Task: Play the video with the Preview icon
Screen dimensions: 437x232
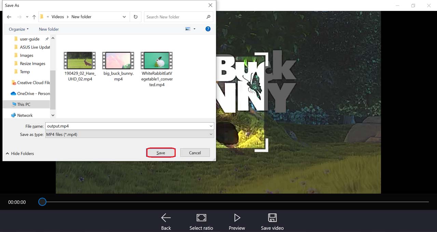Action: [x=237, y=218]
